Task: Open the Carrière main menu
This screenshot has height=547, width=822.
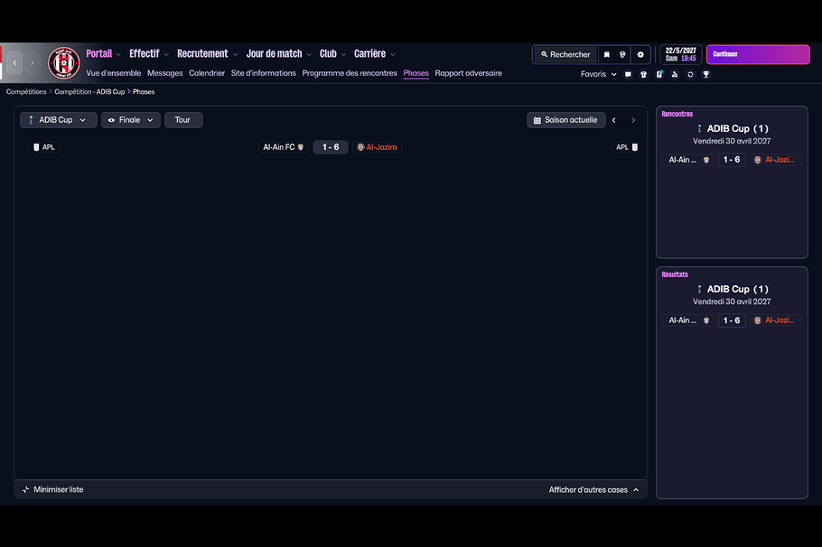Action: (x=369, y=53)
